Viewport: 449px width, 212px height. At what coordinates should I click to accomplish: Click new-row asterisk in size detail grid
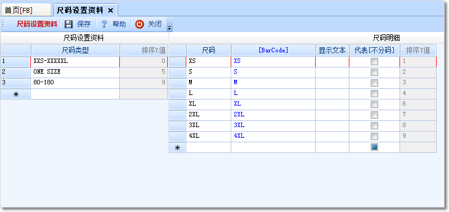[178, 147]
